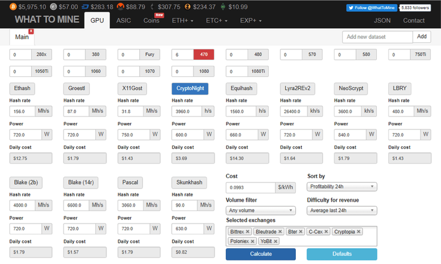
Task: Expand Difficulty for revenue dropdown
Action: click(342, 210)
